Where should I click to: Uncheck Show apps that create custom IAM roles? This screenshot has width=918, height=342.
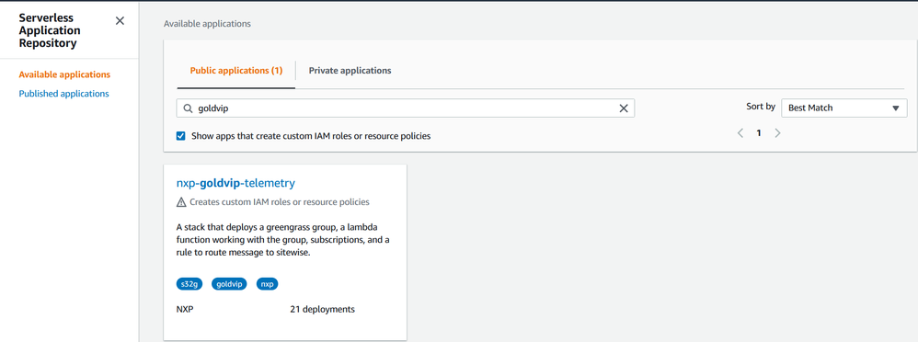click(x=181, y=136)
